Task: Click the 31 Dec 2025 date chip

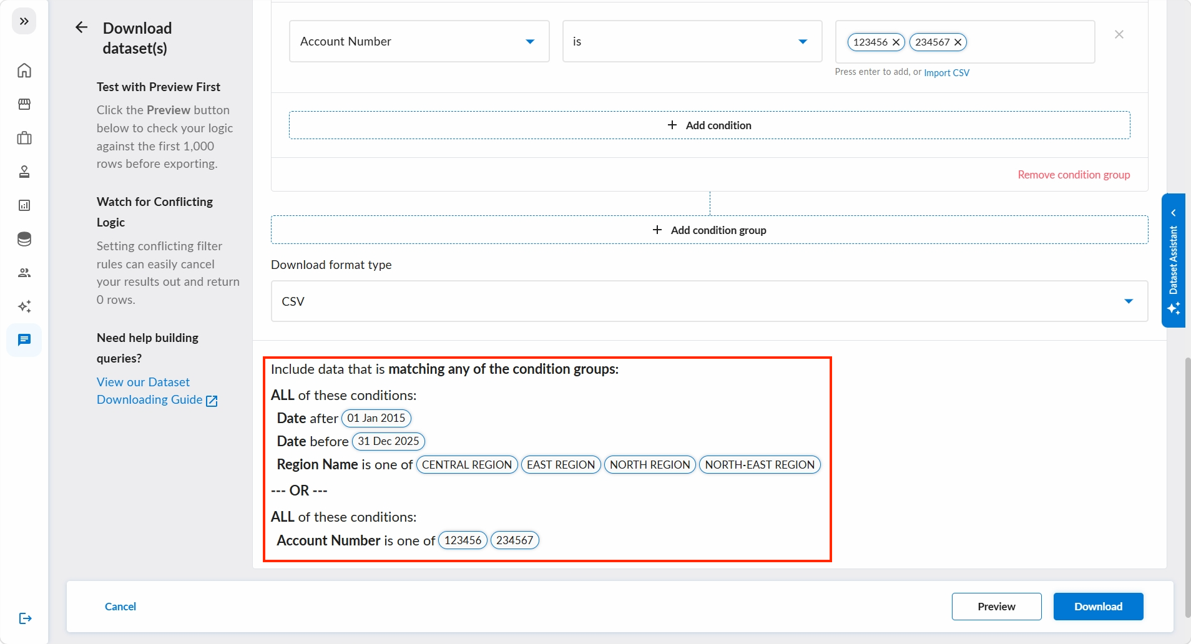Action: 388,441
